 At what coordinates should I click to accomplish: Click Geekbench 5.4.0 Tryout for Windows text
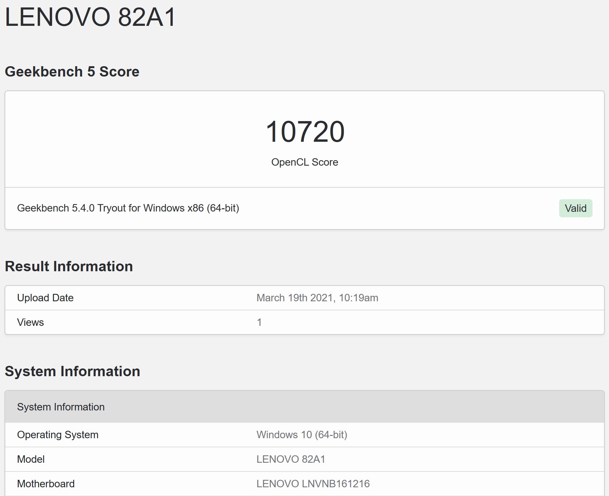point(128,208)
